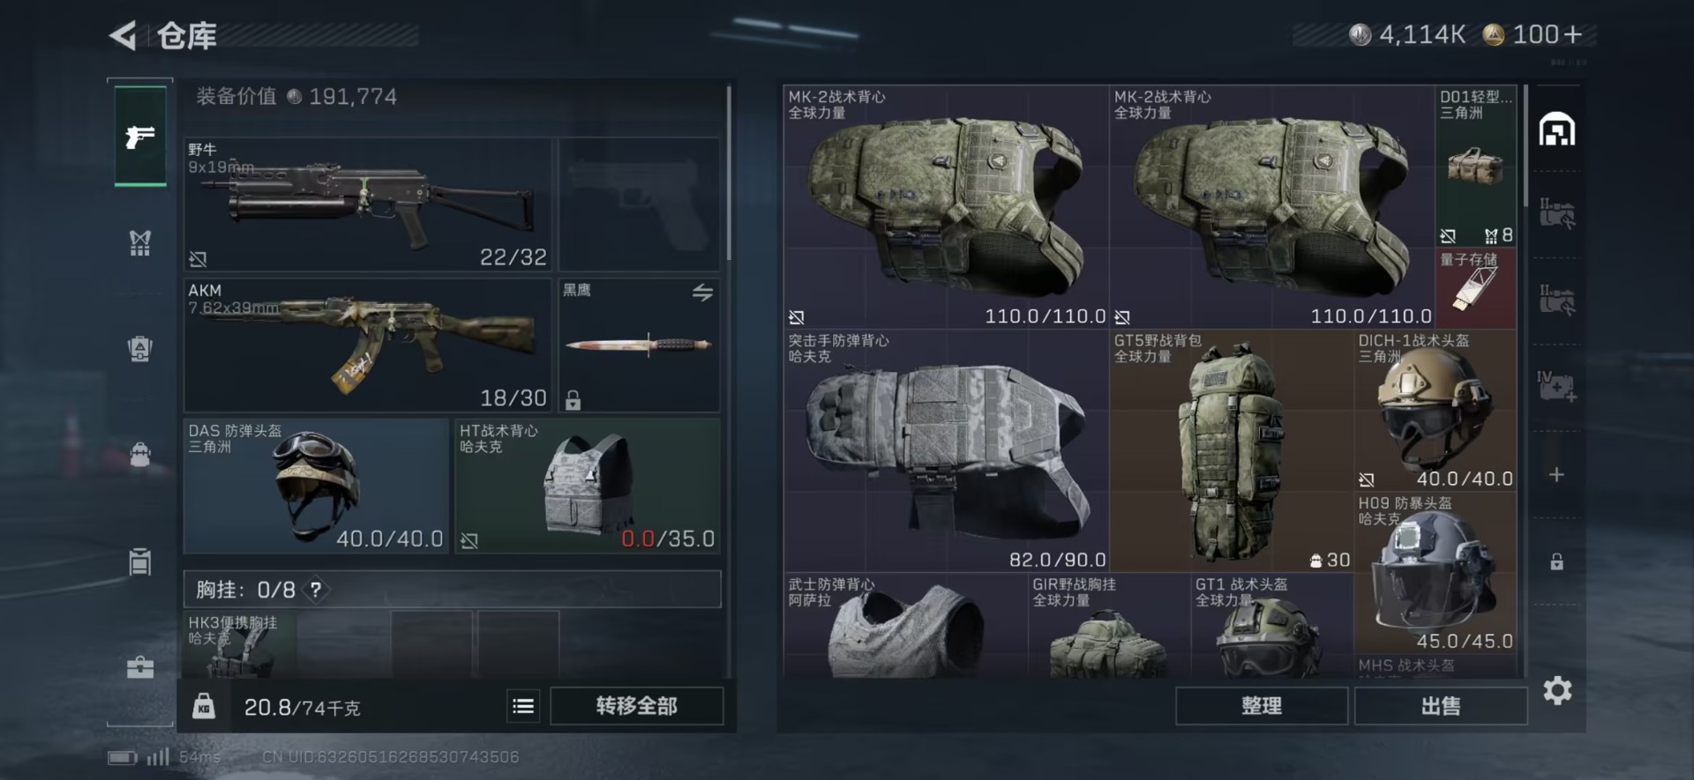This screenshot has width=1694, height=780.
Task: Select the weapons pistol tab in left sidebar
Action: [140, 137]
